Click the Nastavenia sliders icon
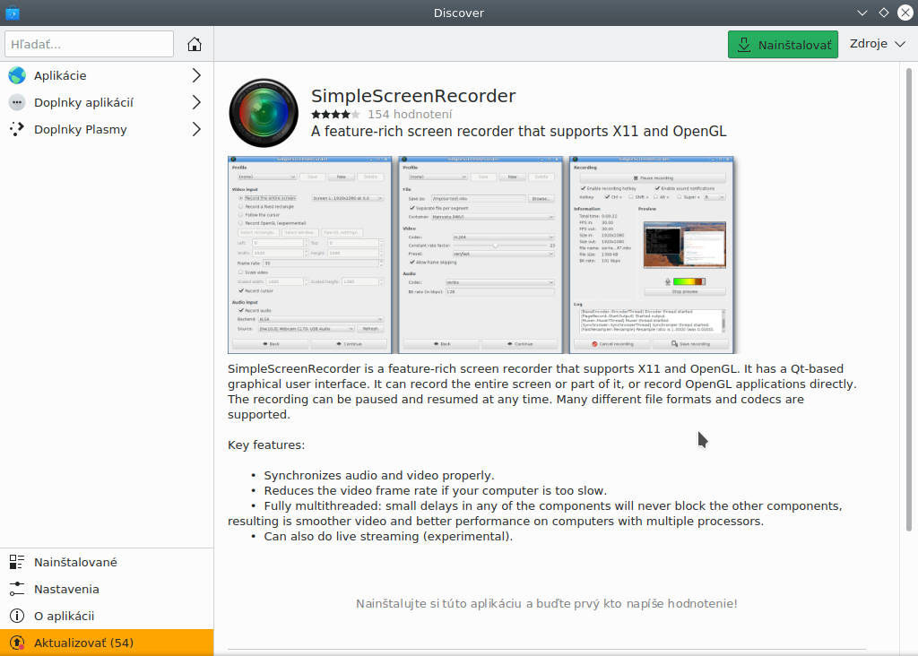This screenshot has height=656, width=918. 17,589
